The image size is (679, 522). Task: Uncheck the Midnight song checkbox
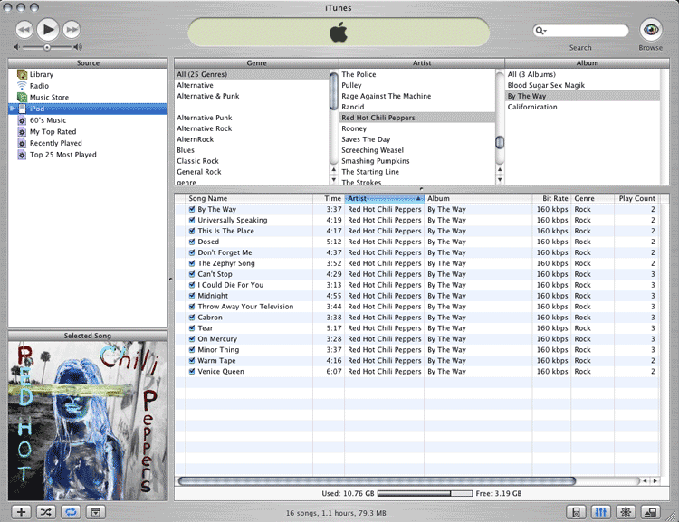192,296
